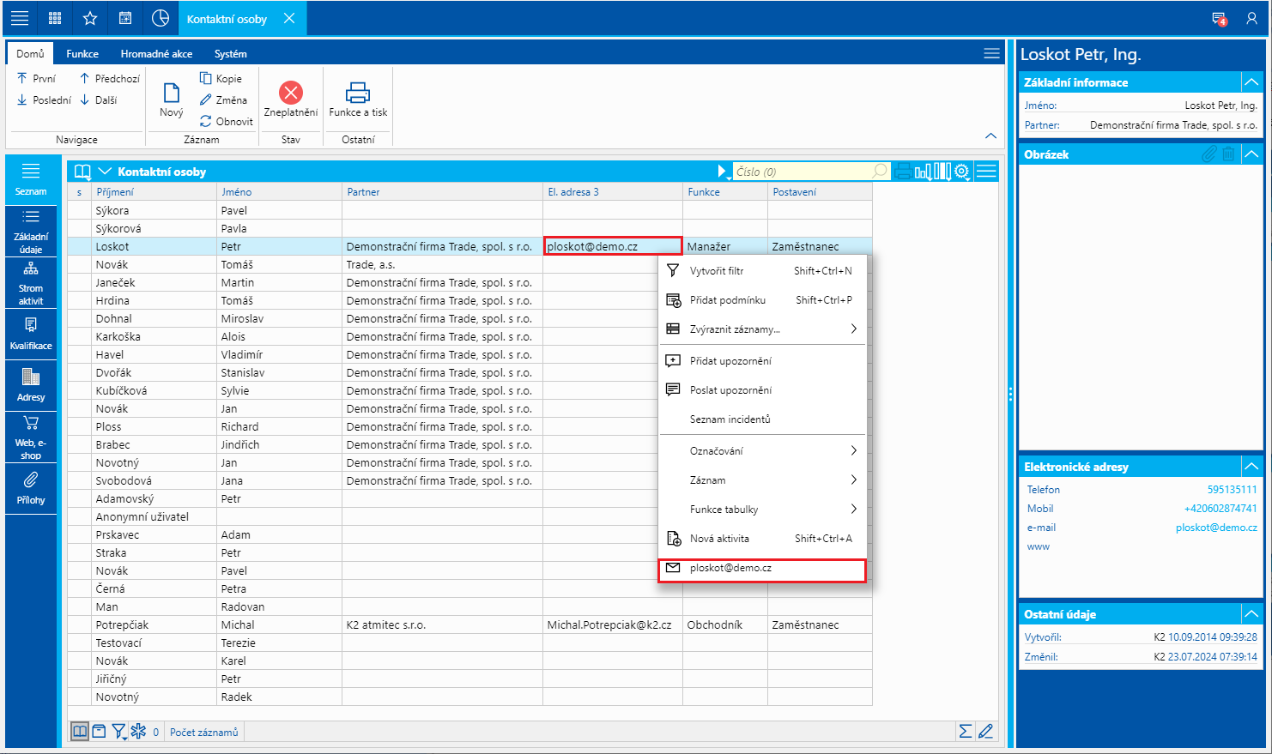Image resolution: width=1272 pixels, height=754 pixels.
Task: Open the filter funnel dropdown in status bar
Action: tap(119, 732)
